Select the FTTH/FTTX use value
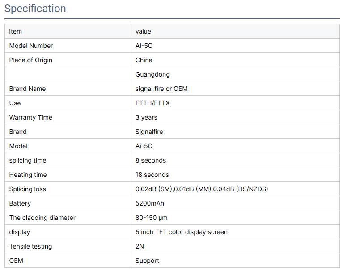 152,103
